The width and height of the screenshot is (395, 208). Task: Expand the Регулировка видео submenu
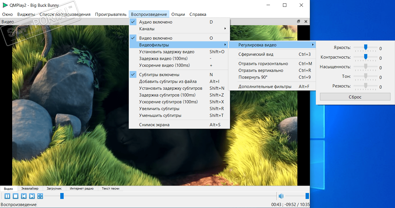[272, 45]
